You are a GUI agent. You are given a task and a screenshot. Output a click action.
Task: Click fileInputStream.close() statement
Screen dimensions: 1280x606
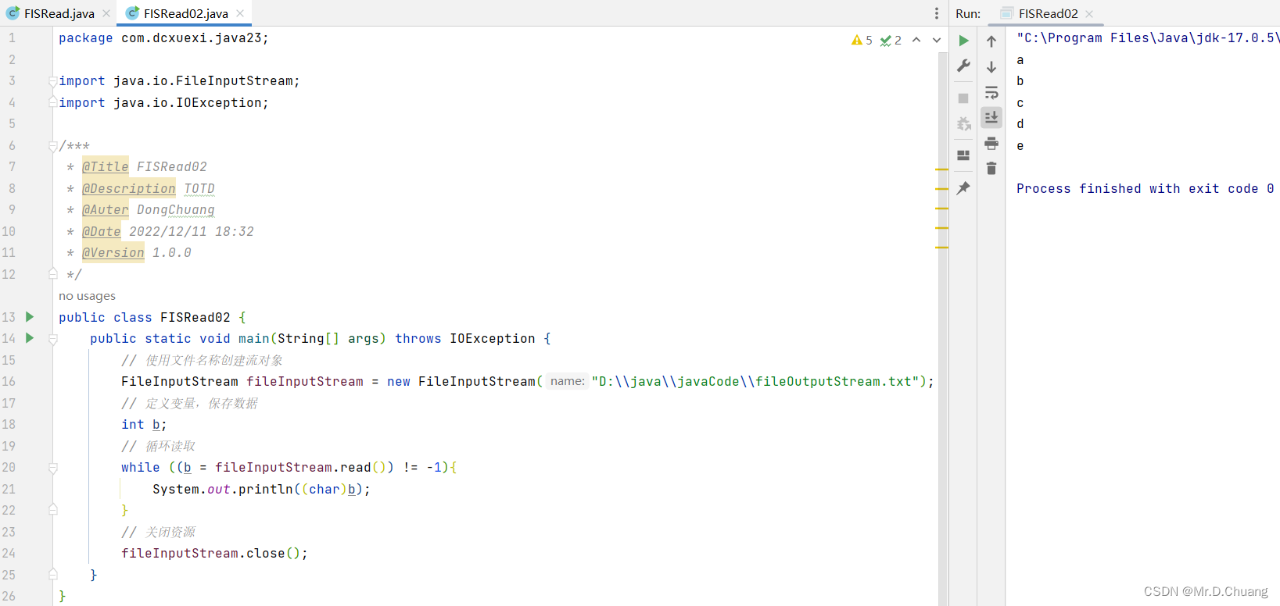tap(214, 553)
